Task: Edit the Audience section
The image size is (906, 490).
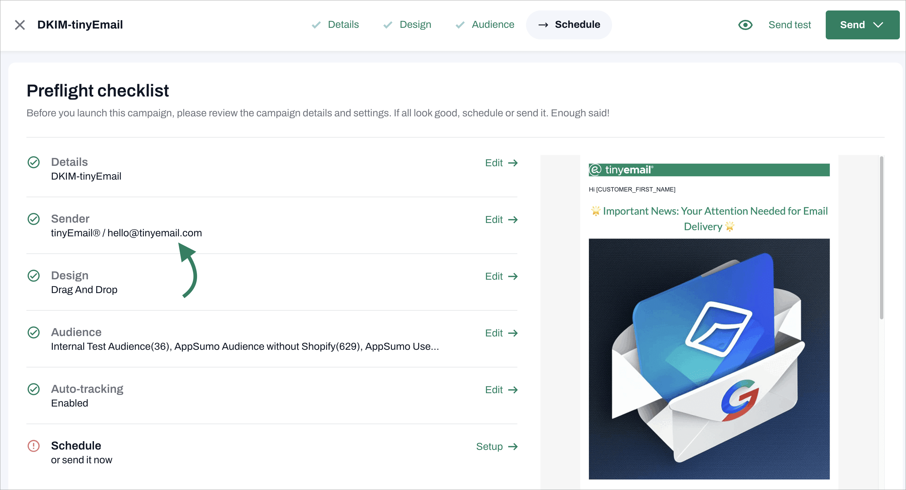Action: [x=501, y=333]
